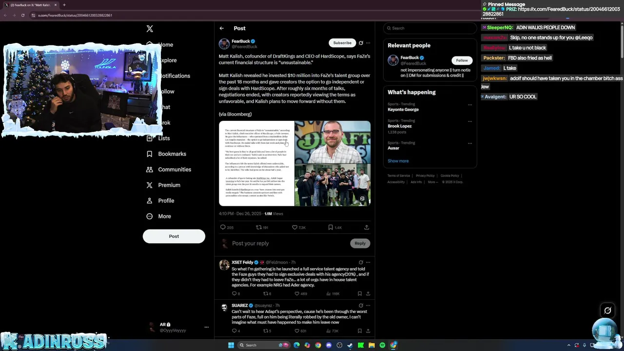Repost XSET Feldy's comment with 6 reposts
Viewport: 624px width, 351px height.
pyautogui.click(x=265, y=293)
